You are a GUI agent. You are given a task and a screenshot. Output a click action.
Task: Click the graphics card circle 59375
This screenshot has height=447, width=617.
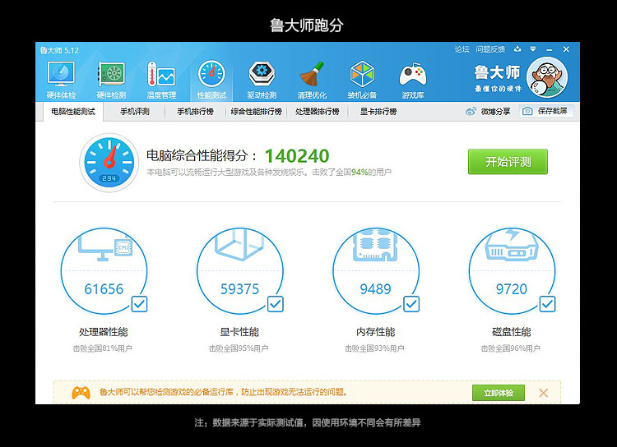click(239, 271)
